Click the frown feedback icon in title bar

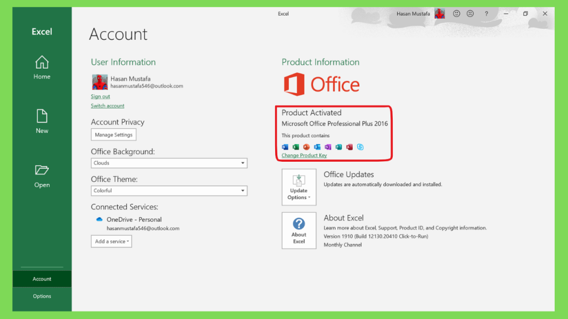pos(470,14)
